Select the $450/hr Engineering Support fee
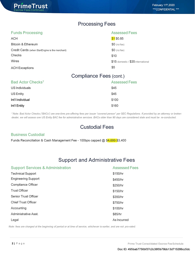Viewport: 195px width, 253px height. (x=118, y=179)
